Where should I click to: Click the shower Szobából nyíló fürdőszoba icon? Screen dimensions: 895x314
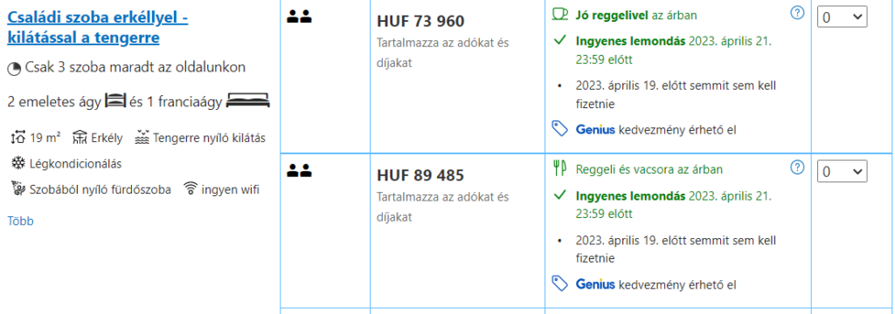18,189
